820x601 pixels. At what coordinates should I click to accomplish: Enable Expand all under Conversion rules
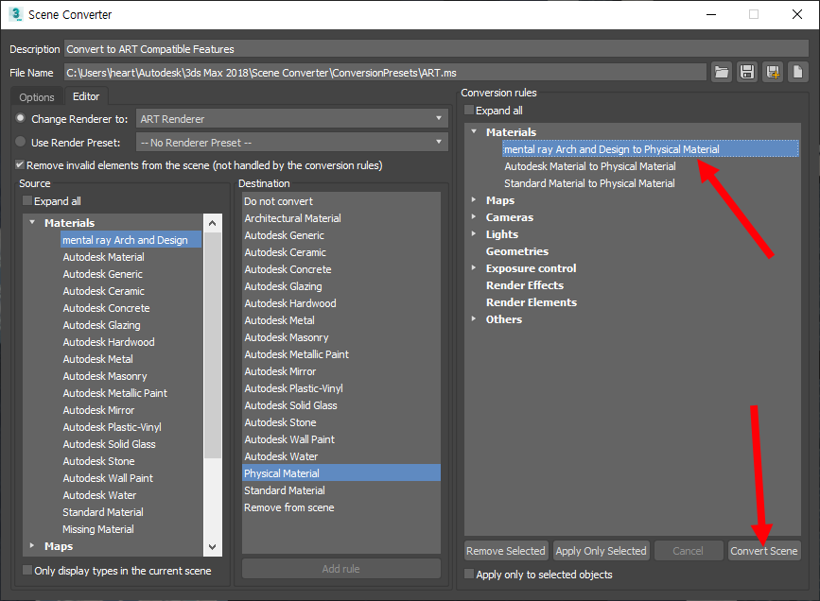click(469, 111)
